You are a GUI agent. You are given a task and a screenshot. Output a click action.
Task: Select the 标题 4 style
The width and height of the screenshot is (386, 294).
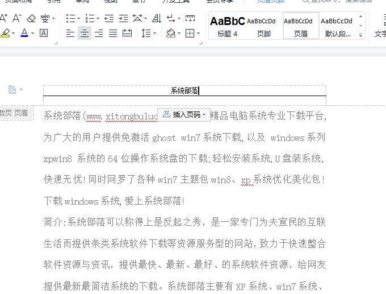point(227,26)
